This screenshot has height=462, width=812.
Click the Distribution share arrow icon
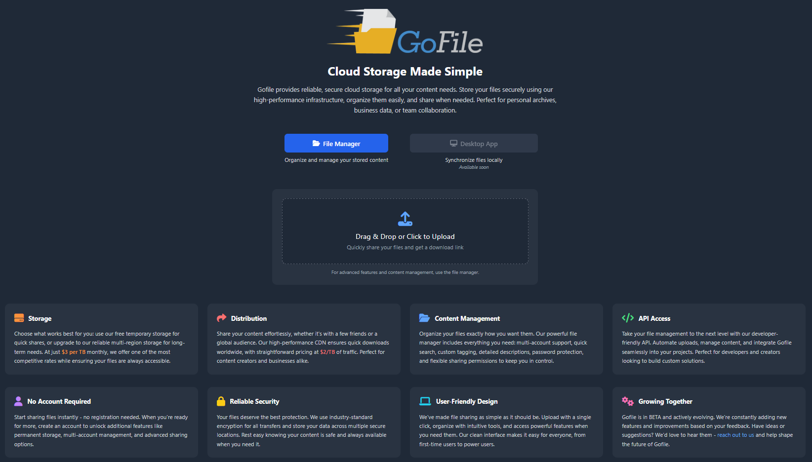[x=221, y=318]
